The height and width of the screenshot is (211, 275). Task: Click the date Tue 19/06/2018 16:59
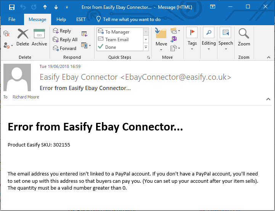(x=60, y=66)
